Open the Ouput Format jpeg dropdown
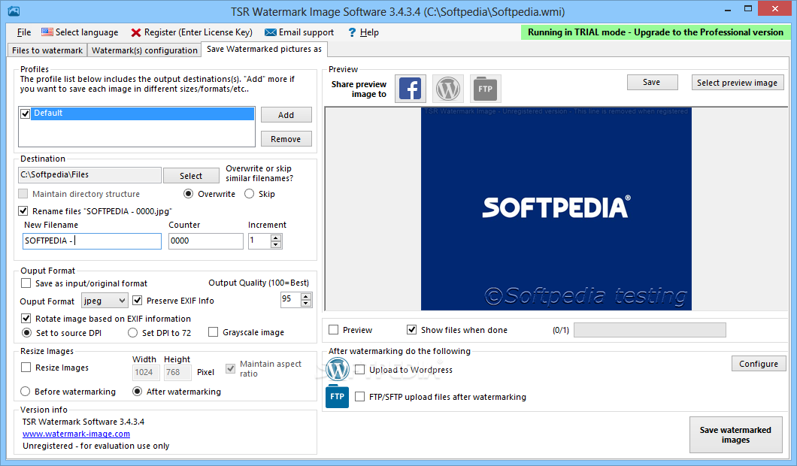The image size is (797, 466). click(105, 301)
